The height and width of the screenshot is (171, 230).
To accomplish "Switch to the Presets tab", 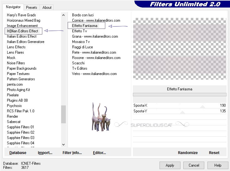I will tap(32, 7).
